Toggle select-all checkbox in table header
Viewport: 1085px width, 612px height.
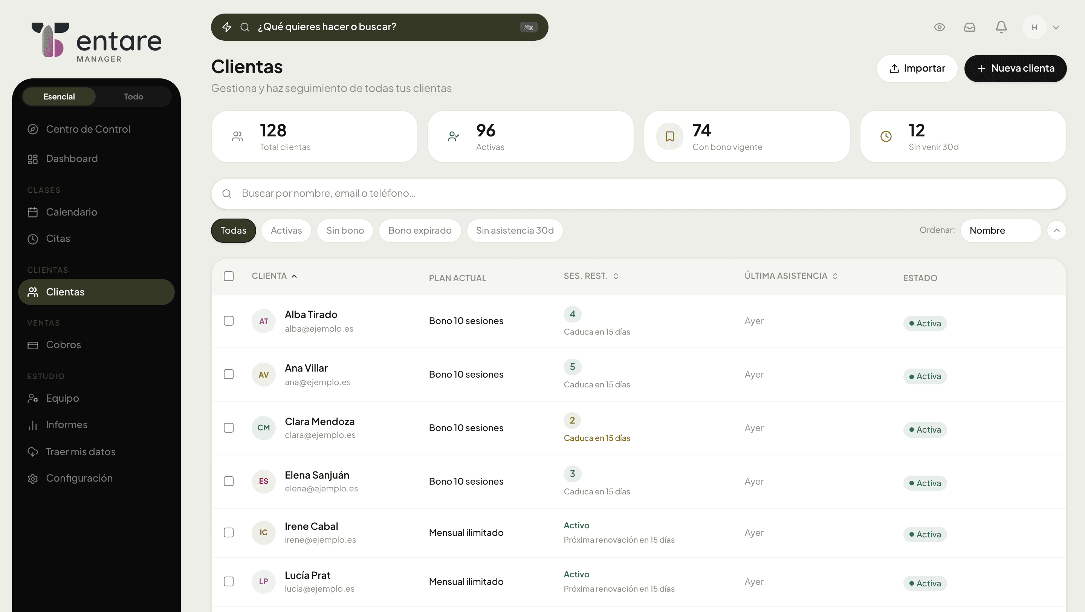[x=229, y=276]
